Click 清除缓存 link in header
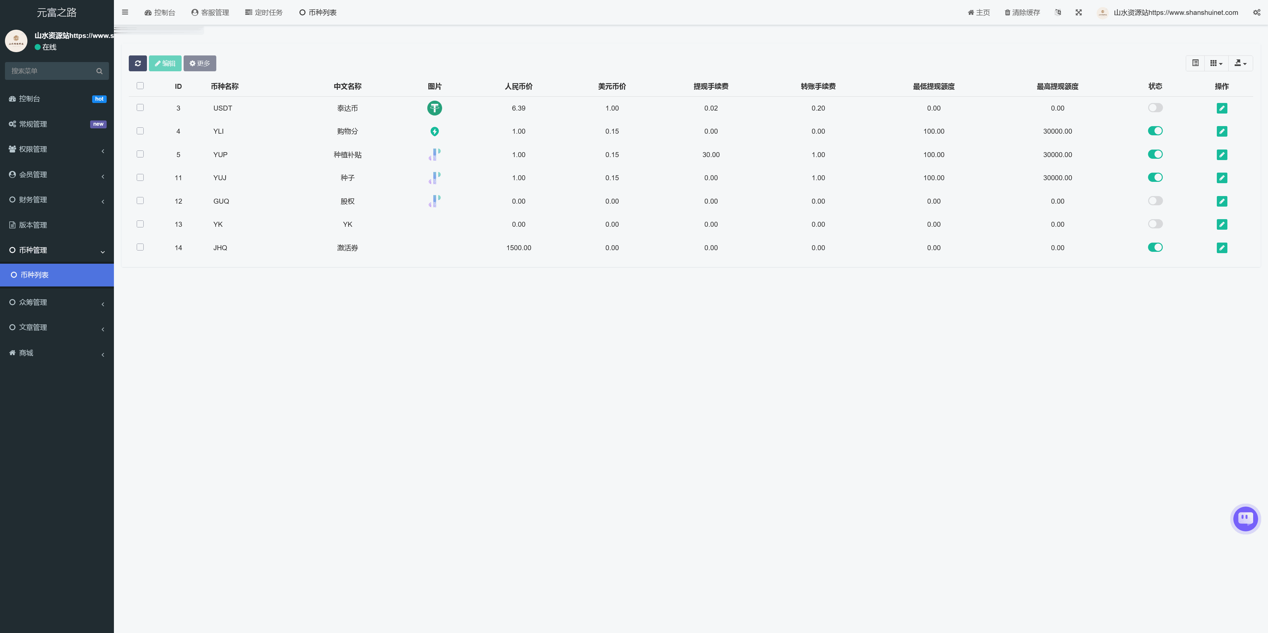This screenshot has width=1268, height=633. click(1022, 12)
